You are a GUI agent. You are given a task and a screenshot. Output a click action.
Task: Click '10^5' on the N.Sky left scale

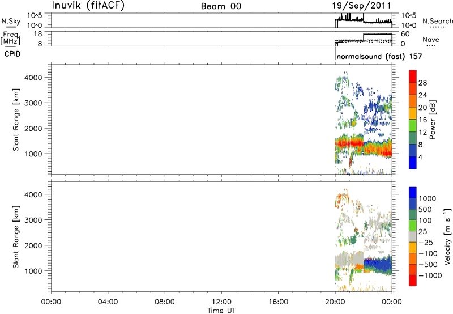point(34,15)
